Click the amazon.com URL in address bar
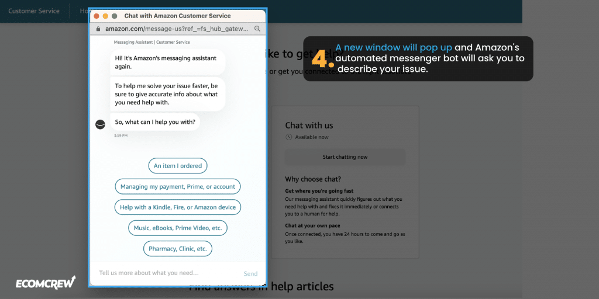This screenshot has width=599, height=299. pyautogui.click(x=177, y=29)
